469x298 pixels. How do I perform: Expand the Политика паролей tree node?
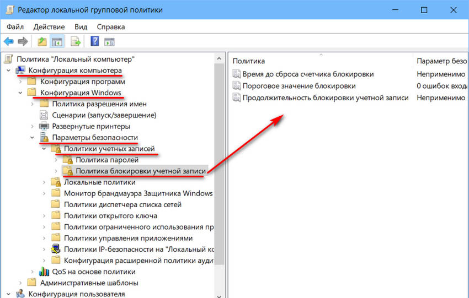pyautogui.click(x=56, y=160)
